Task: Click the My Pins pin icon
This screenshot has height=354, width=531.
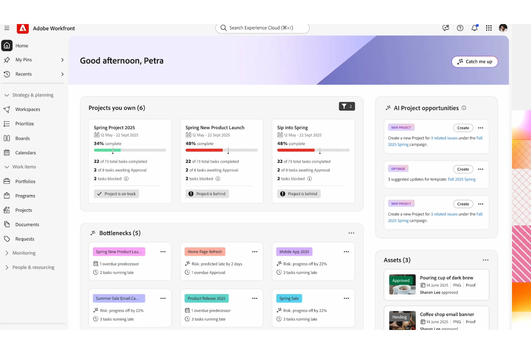Action: pos(7,60)
